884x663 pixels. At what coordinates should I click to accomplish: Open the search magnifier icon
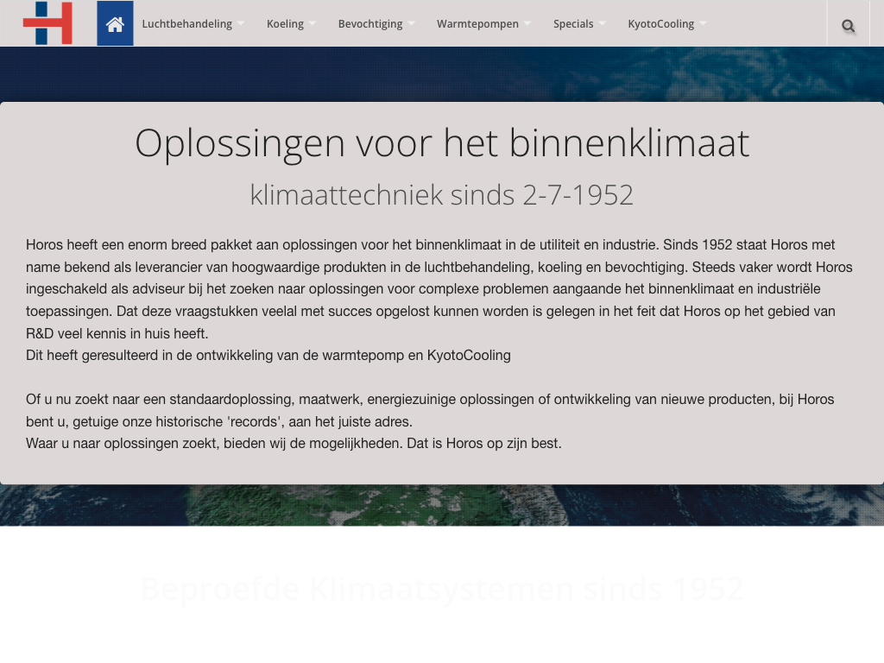click(x=848, y=26)
